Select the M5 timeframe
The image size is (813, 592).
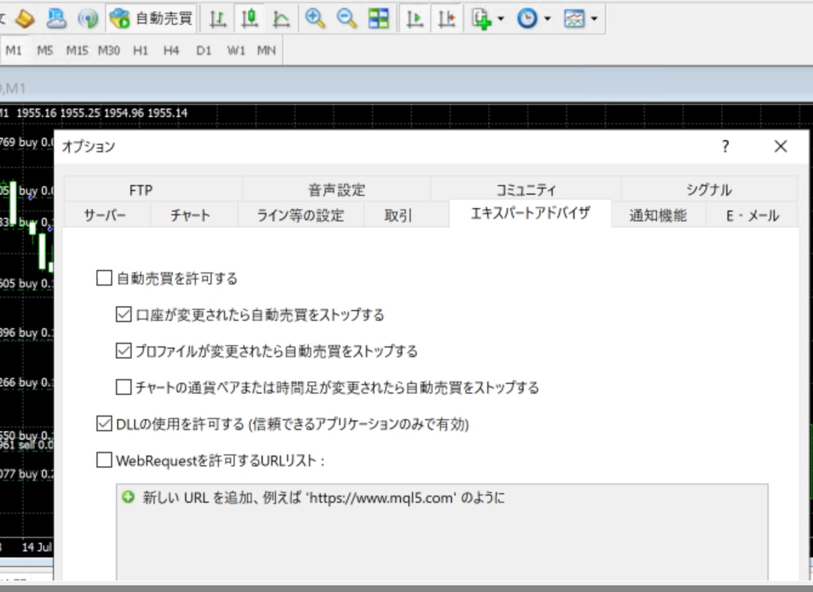click(x=45, y=50)
